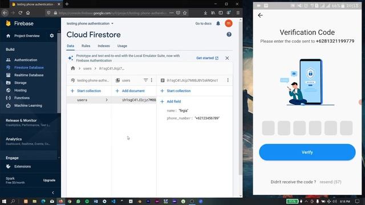Switch to the Rules tab
This screenshot has width=365, height=205.
point(86,46)
